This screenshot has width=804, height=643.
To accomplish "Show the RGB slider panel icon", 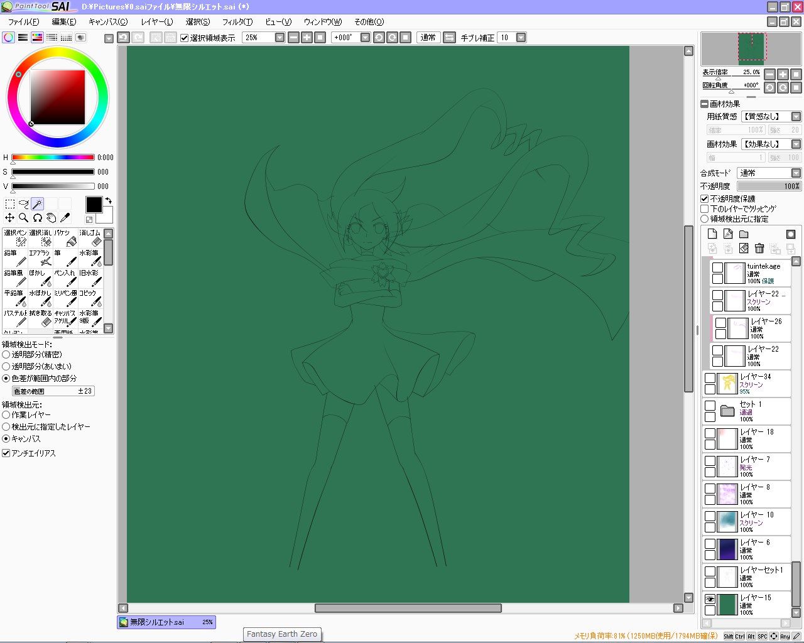I will (23, 38).
